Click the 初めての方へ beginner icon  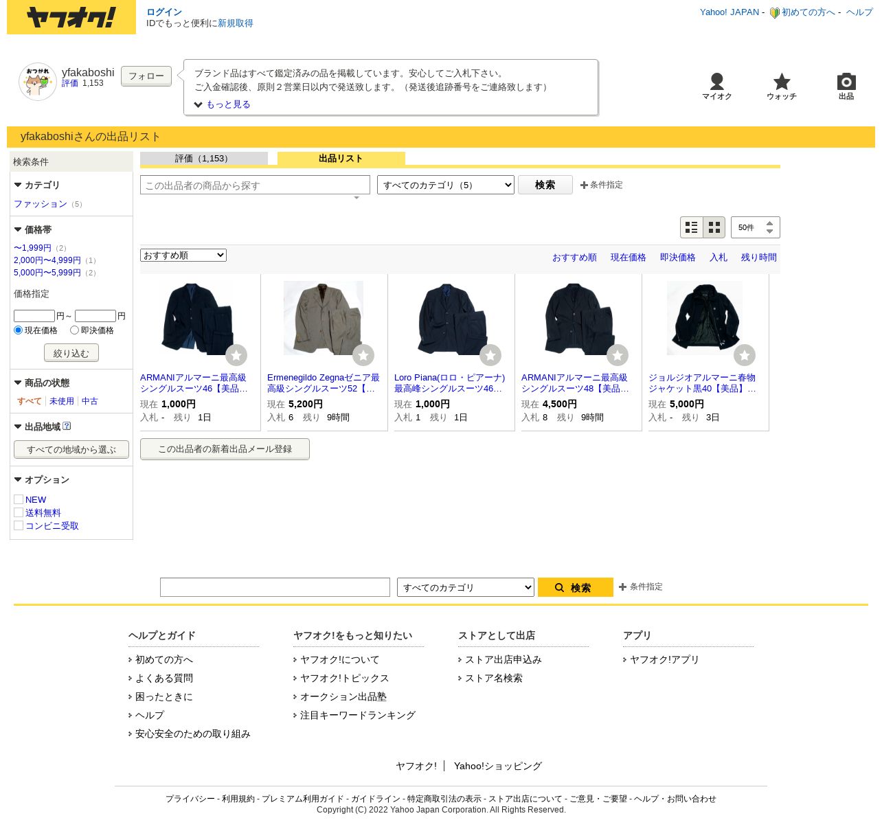click(774, 12)
